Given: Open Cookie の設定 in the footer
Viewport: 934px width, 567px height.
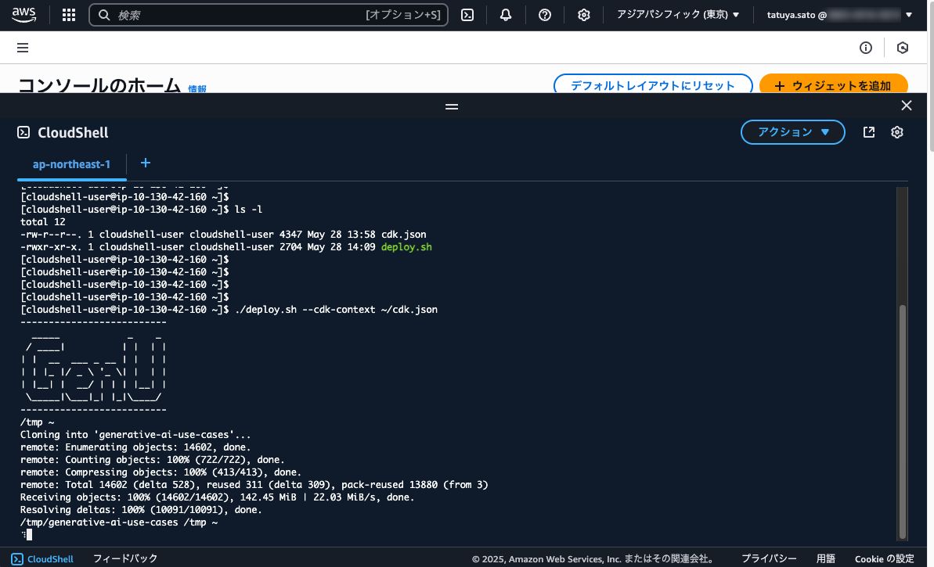Looking at the screenshot, I should (x=884, y=558).
